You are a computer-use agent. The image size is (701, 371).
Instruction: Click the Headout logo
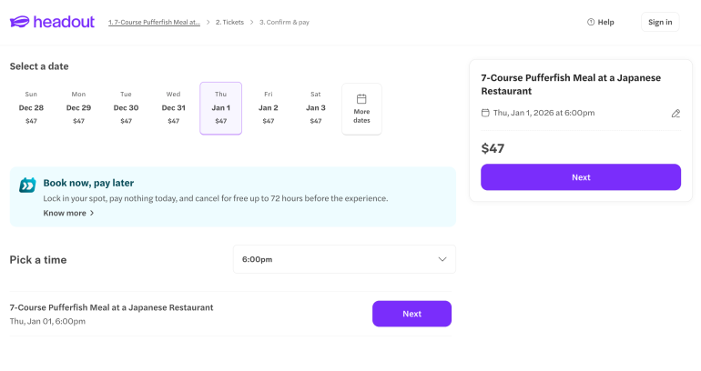[x=52, y=22]
